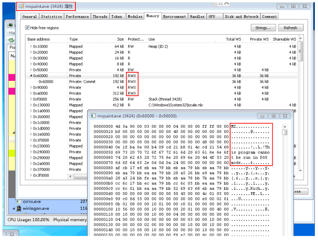Screen dimensions: 318x241
Task: Collapse the expanded 0x60000 region
Action: pyautogui.click(x=31, y=76)
